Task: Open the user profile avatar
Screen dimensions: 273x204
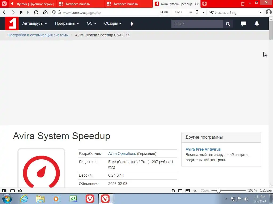Action: pos(269,12)
